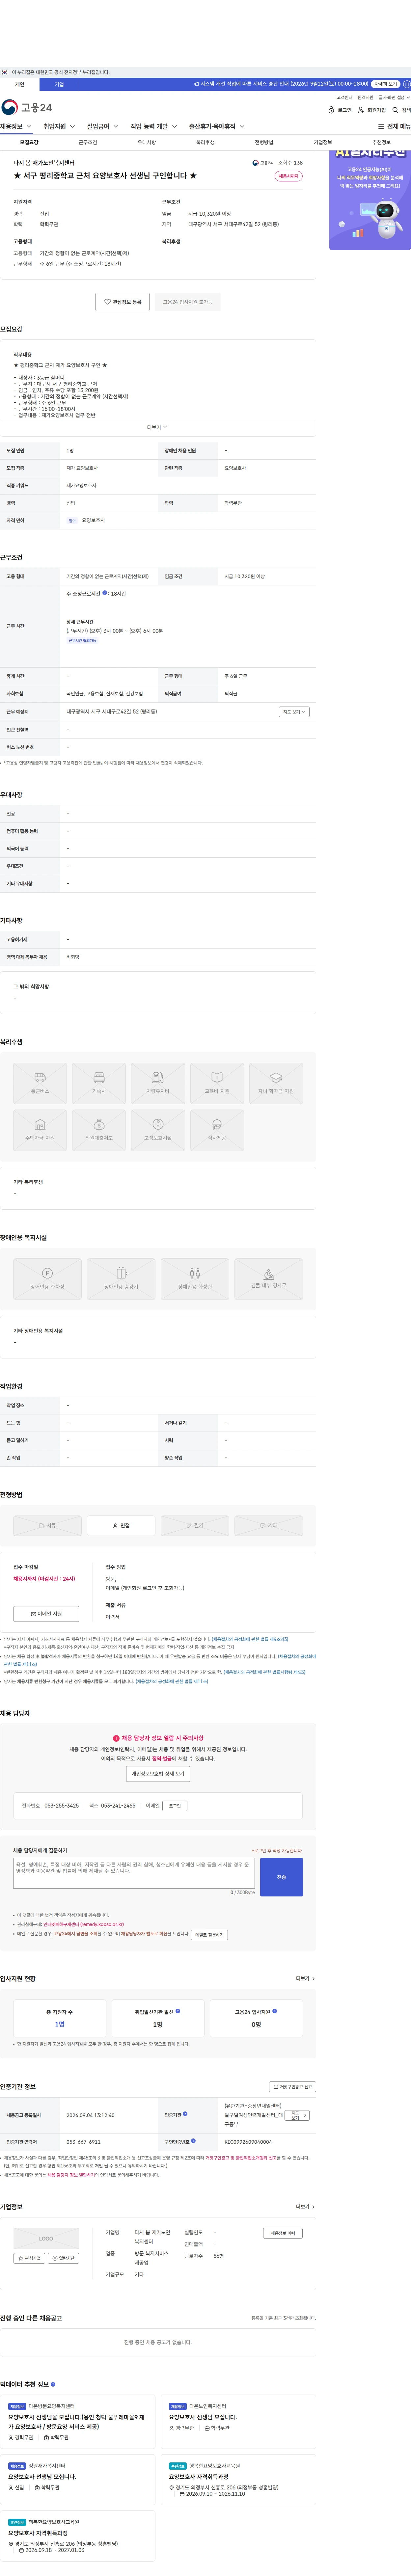Expand the 출산휴가·육아휴직 menu
The height and width of the screenshot is (2576, 411).
(217, 127)
